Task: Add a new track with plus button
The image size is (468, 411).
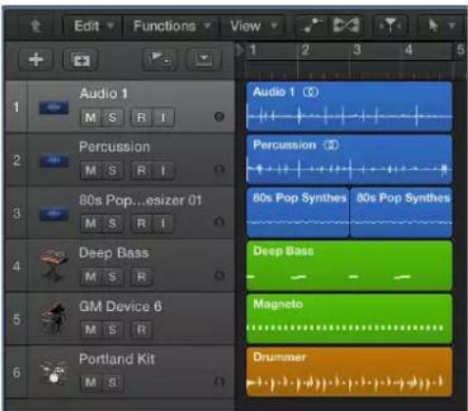Action: click(36, 59)
